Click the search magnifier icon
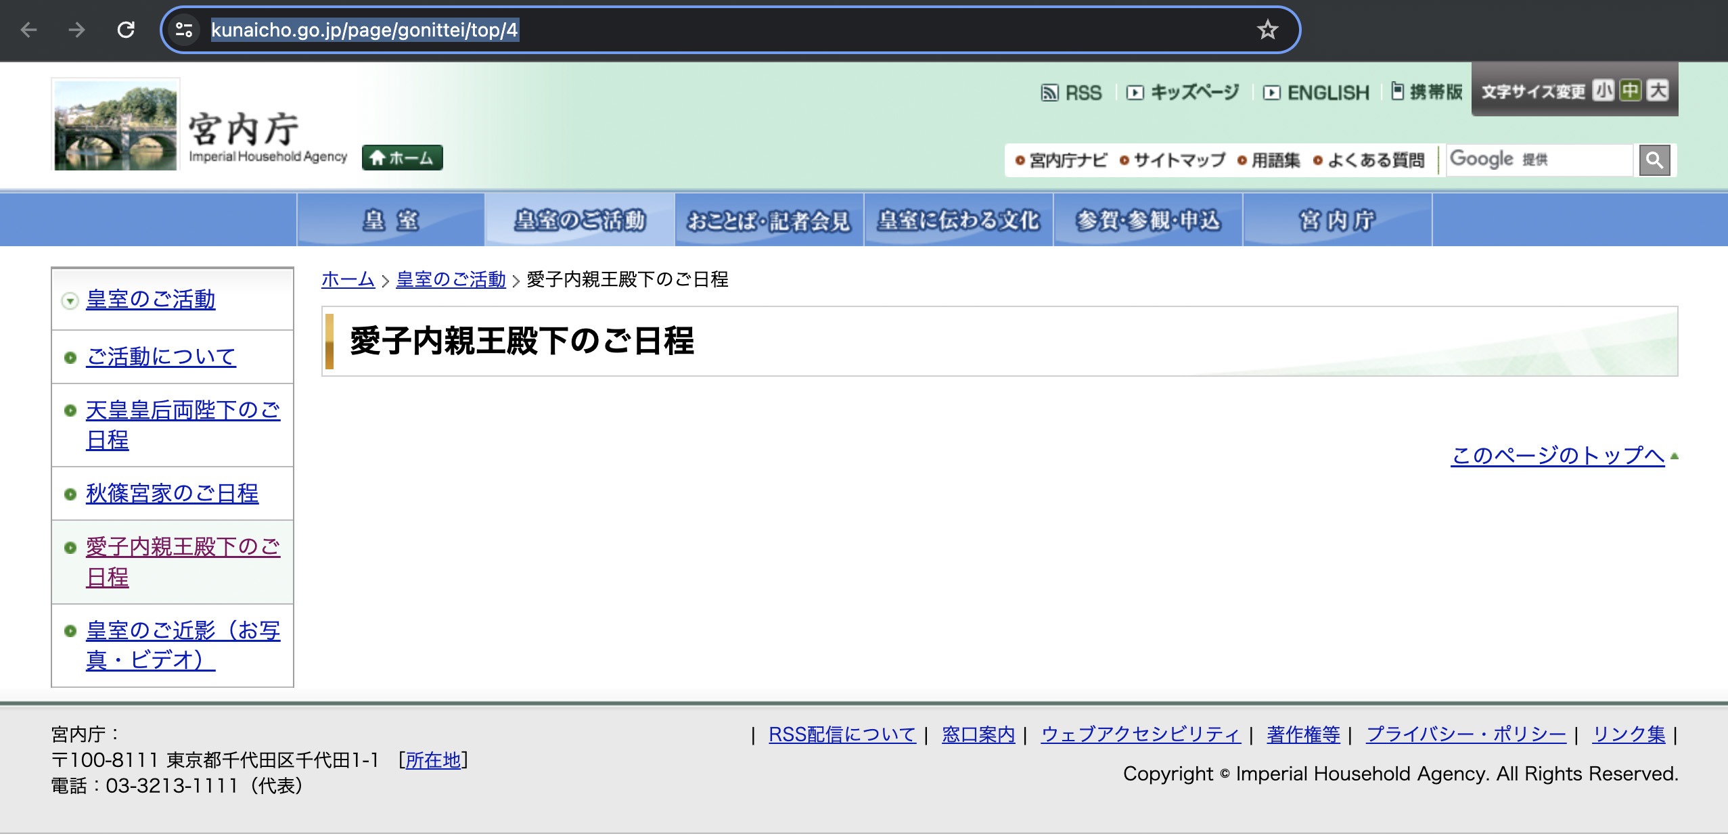This screenshot has width=1728, height=840. (x=1654, y=160)
